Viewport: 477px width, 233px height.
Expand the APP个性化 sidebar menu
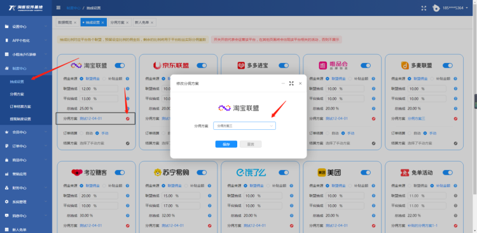click(26, 40)
